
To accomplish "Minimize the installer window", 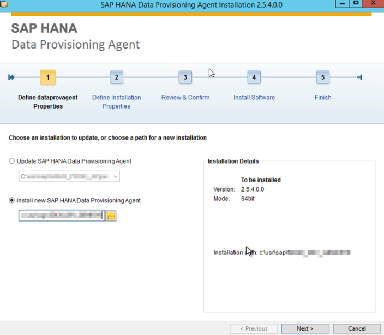I will [343, 3].
